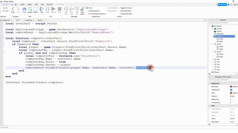Collapse the complete function code fold
Viewport: 238px width, 133px height.
[x=4, y=38]
